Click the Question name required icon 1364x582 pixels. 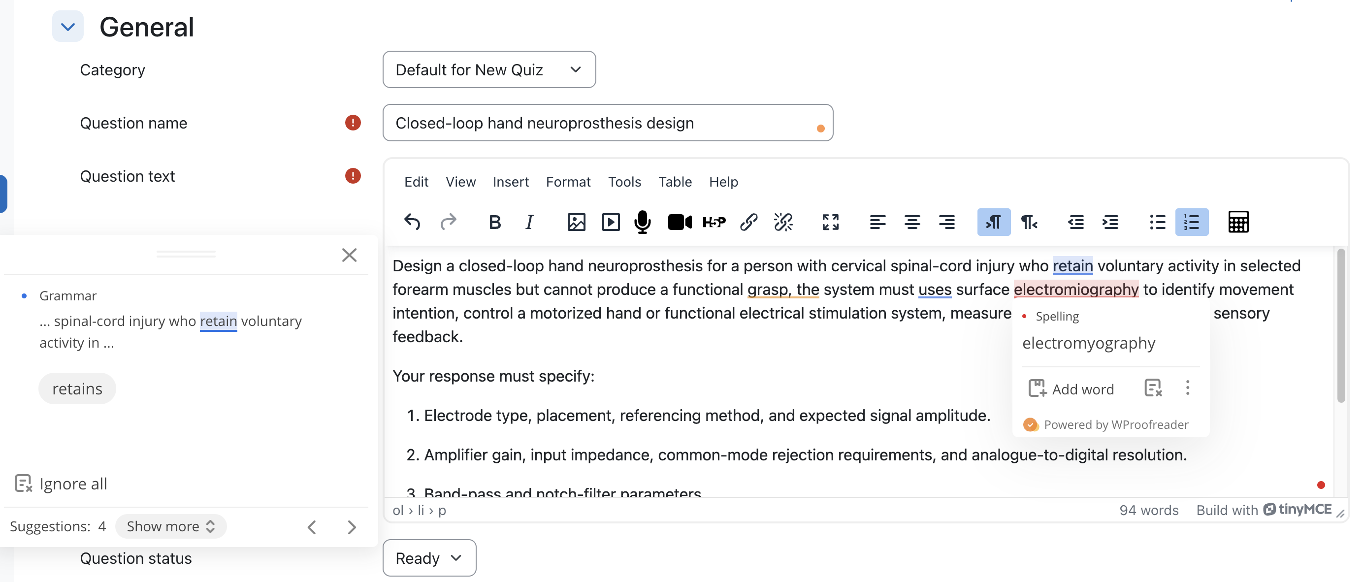[x=353, y=123]
